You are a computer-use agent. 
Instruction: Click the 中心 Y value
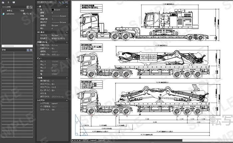click(x=60, y=65)
